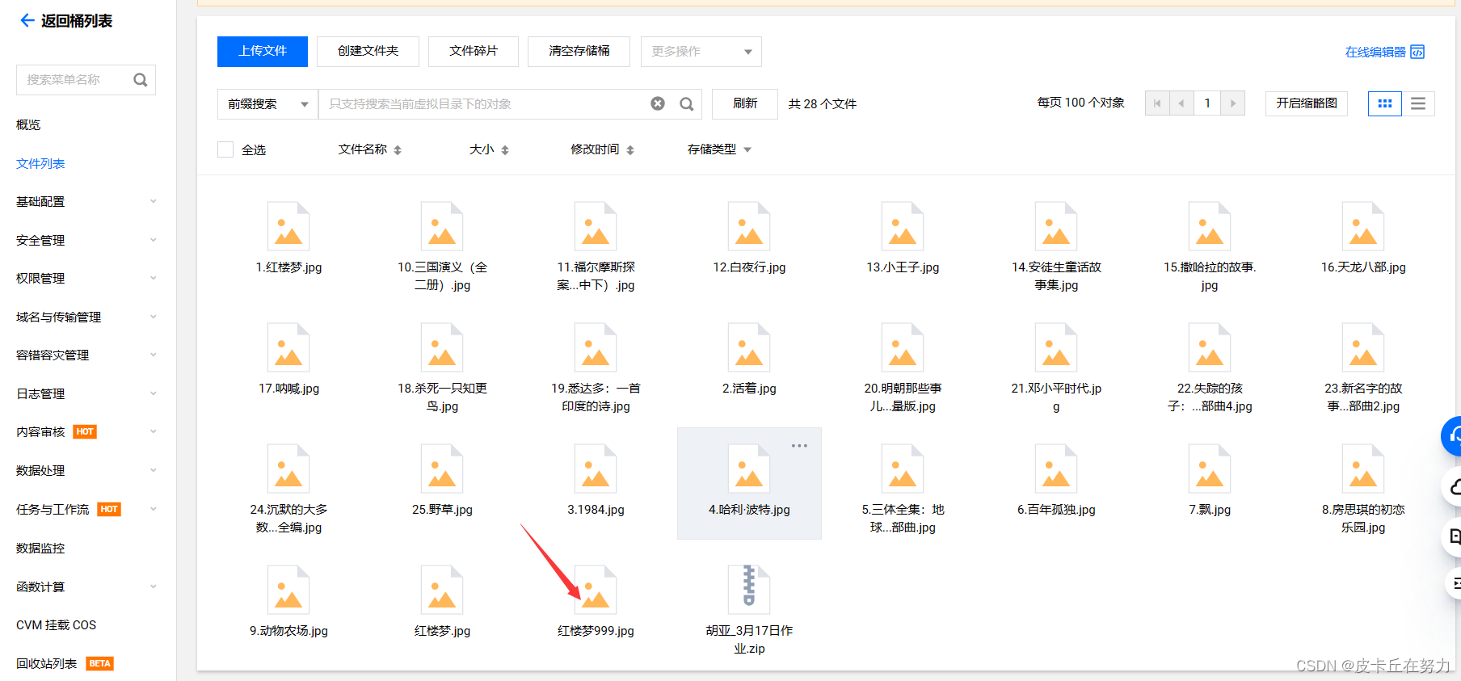Click the 文件碎片 button
The height and width of the screenshot is (681, 1461).
[x=474, y=51]
